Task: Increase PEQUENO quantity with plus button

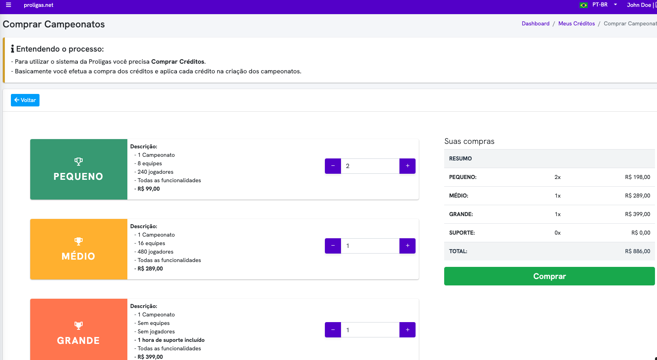Action: click(x=408, y=166)
